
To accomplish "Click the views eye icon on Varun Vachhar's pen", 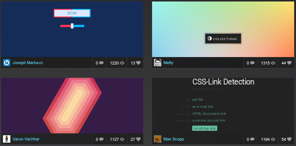I will coord(122,139).
